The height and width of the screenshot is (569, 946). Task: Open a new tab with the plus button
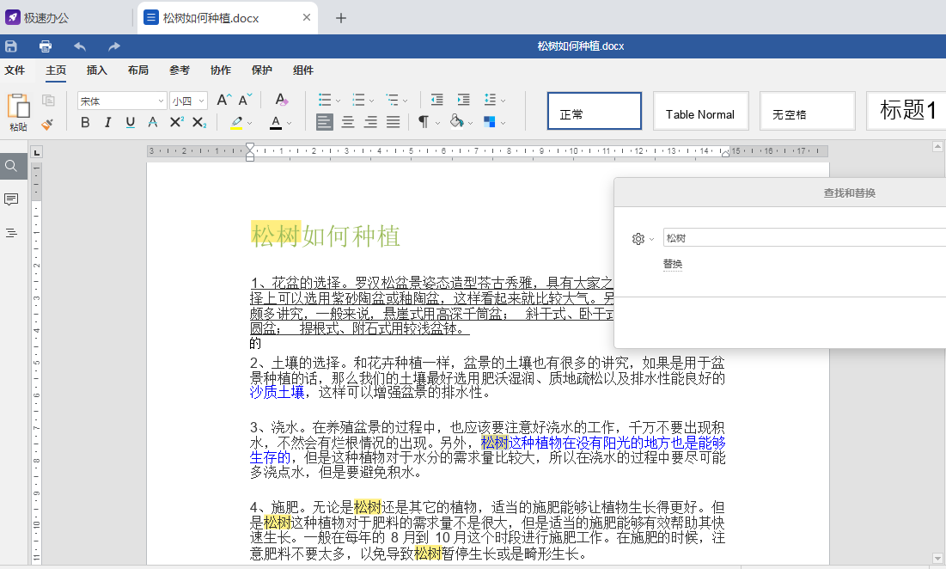[341, 18]
